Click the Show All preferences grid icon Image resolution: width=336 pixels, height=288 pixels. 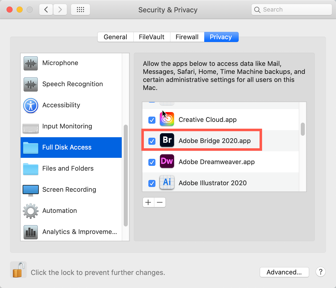[x=80, y=9]
